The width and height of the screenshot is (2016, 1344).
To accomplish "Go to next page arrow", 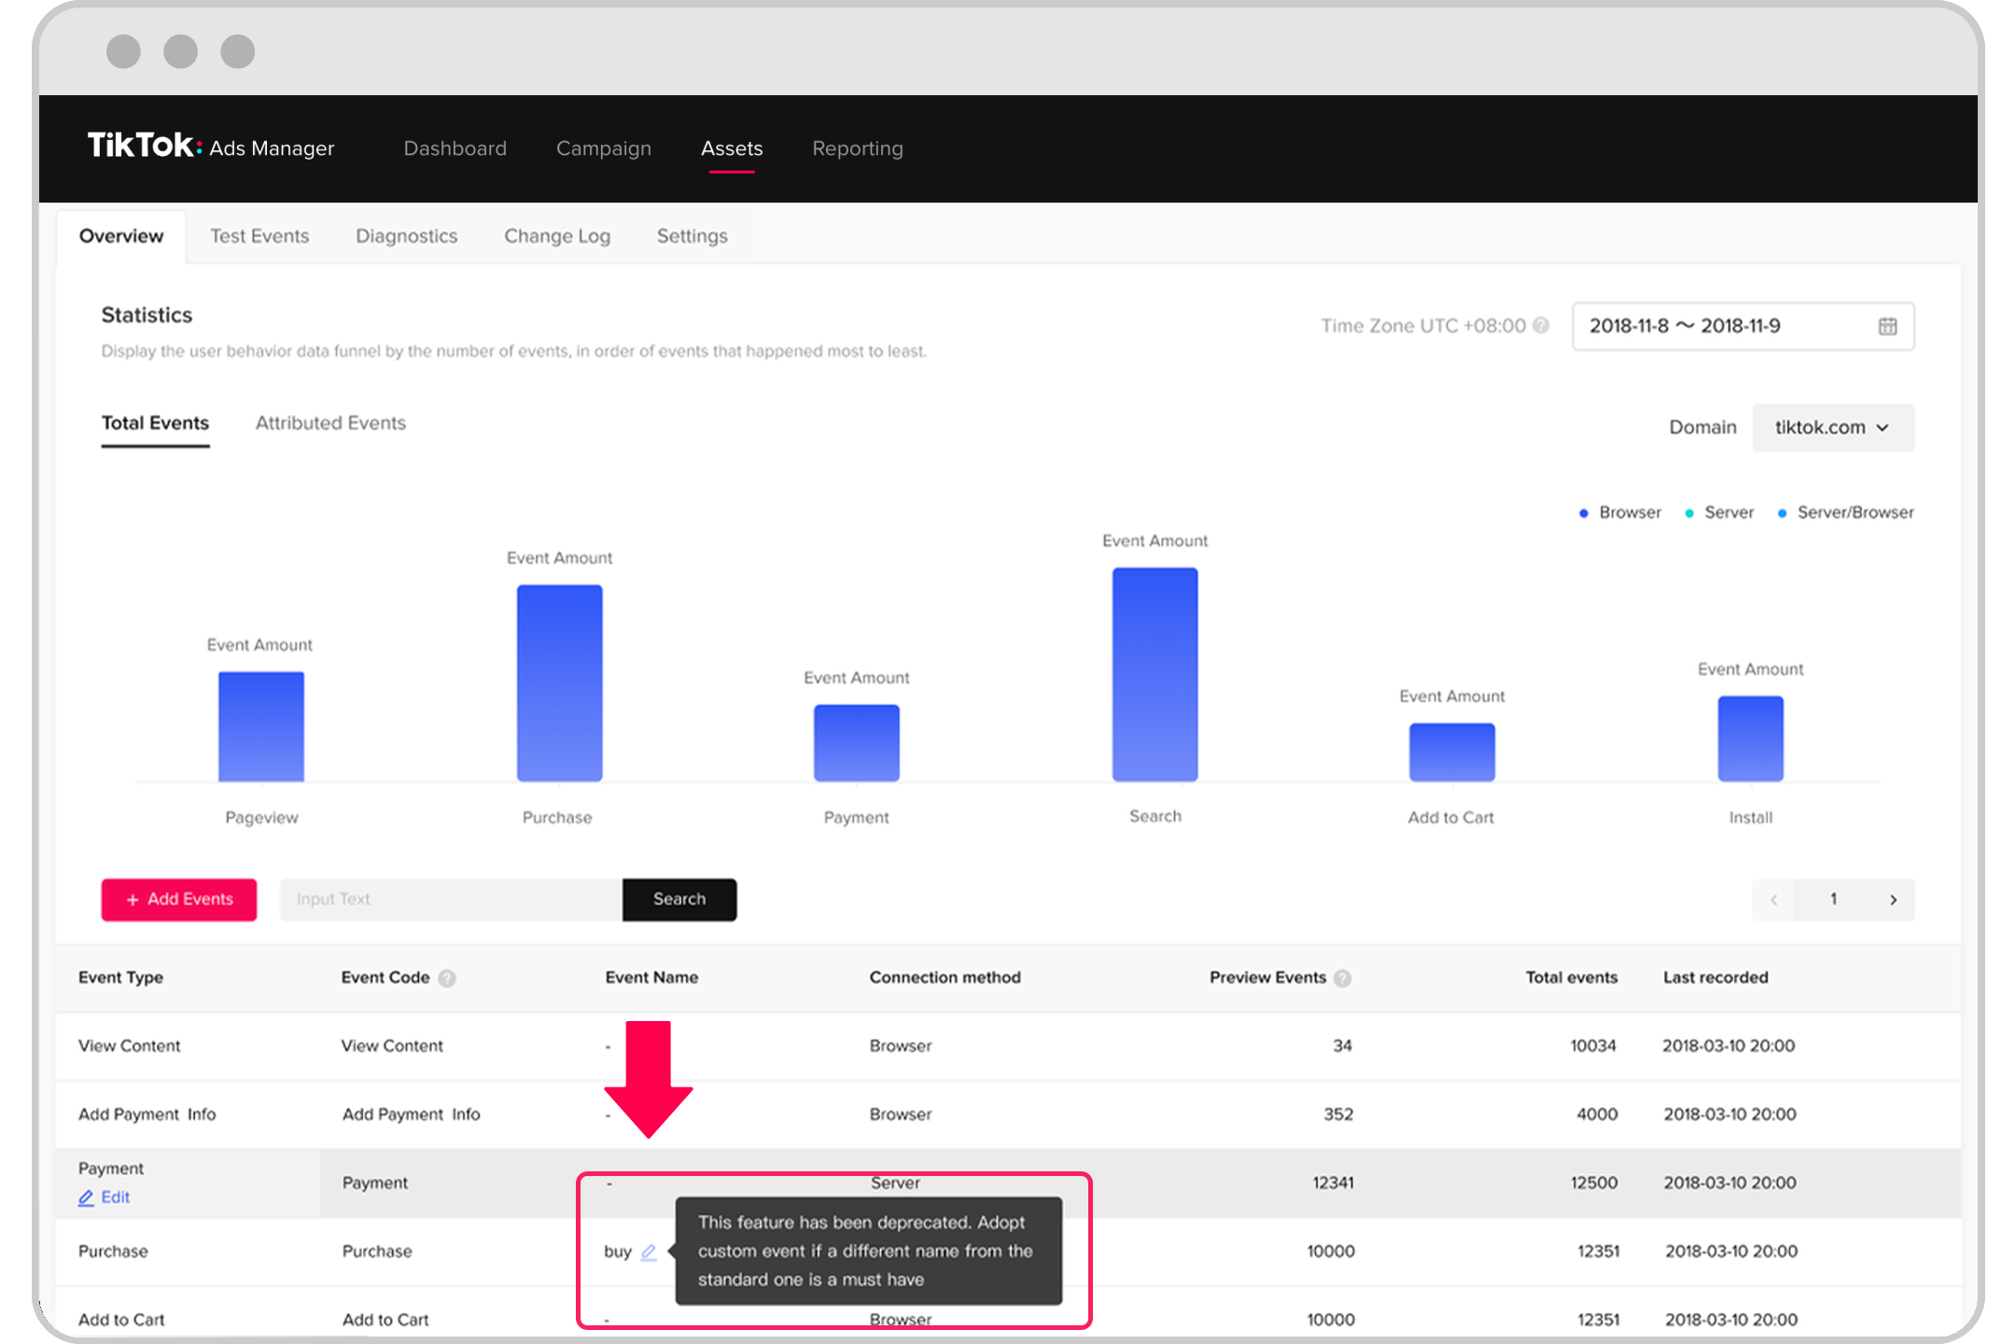I will point(1893,900).
